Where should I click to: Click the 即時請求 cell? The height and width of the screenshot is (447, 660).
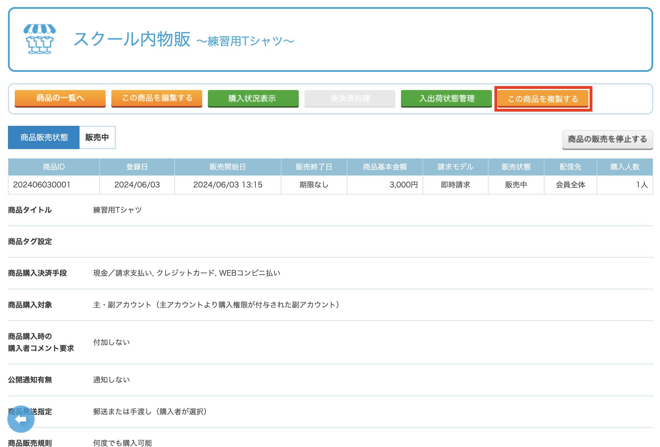(x=455, y=185)
